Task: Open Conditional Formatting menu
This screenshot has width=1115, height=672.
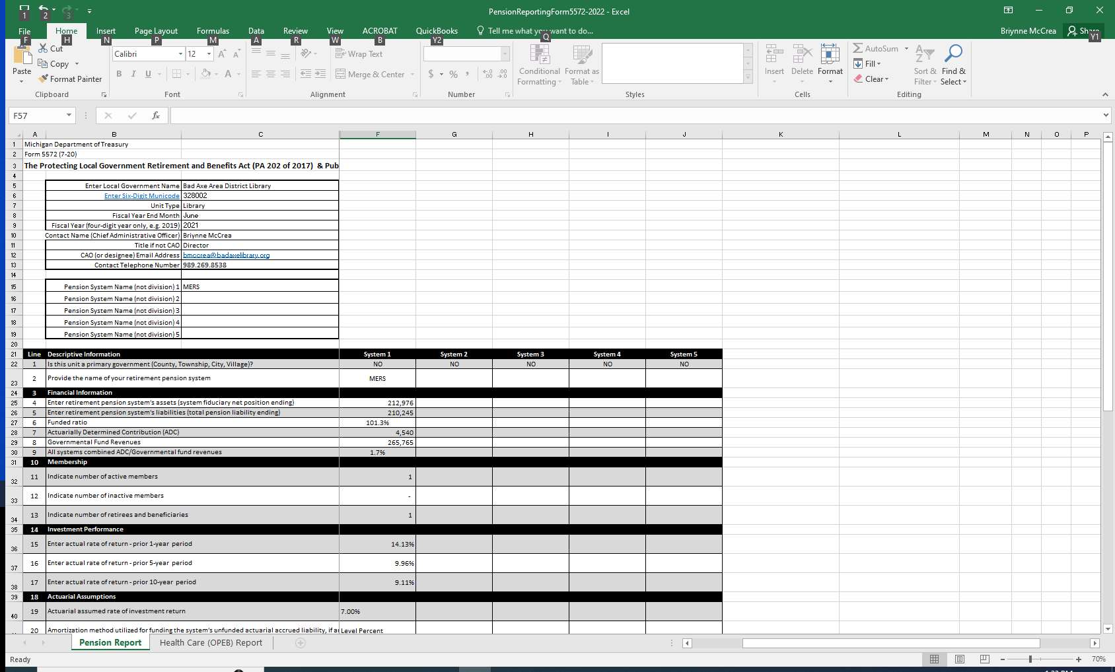Action: 540,65
